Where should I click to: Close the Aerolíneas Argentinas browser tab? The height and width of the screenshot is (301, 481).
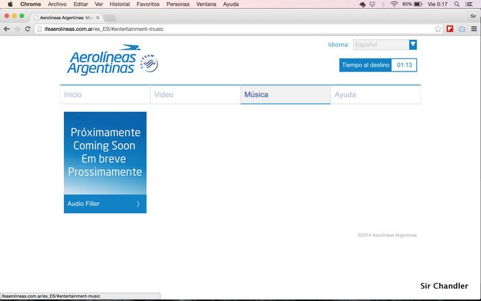(98, 18)
